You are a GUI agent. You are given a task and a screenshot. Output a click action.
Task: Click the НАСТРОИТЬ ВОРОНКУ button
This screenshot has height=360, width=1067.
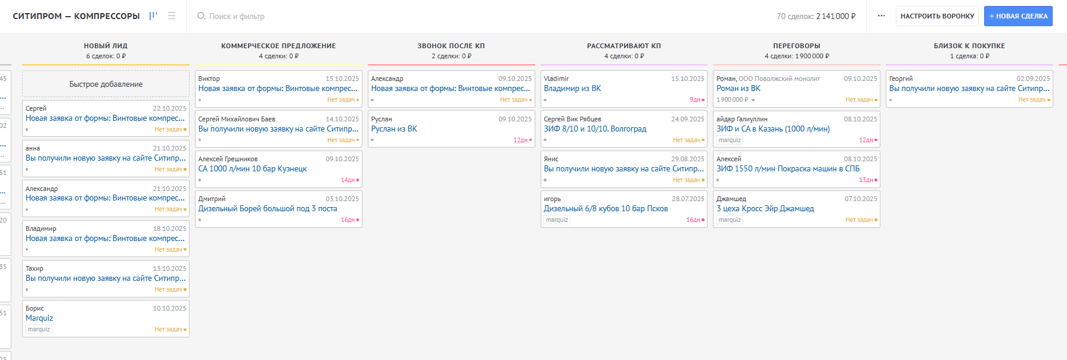click(937, 16)
